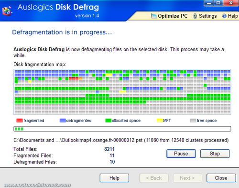Image resolution: width=239 pixels, height=188 pixels.
Task: Click the 'version 1.4' text
Action: [87, 16]
